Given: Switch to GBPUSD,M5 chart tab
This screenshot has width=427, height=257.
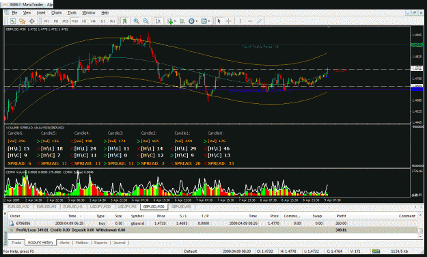Looking at the screenshot, I should (x=181, y=206).
